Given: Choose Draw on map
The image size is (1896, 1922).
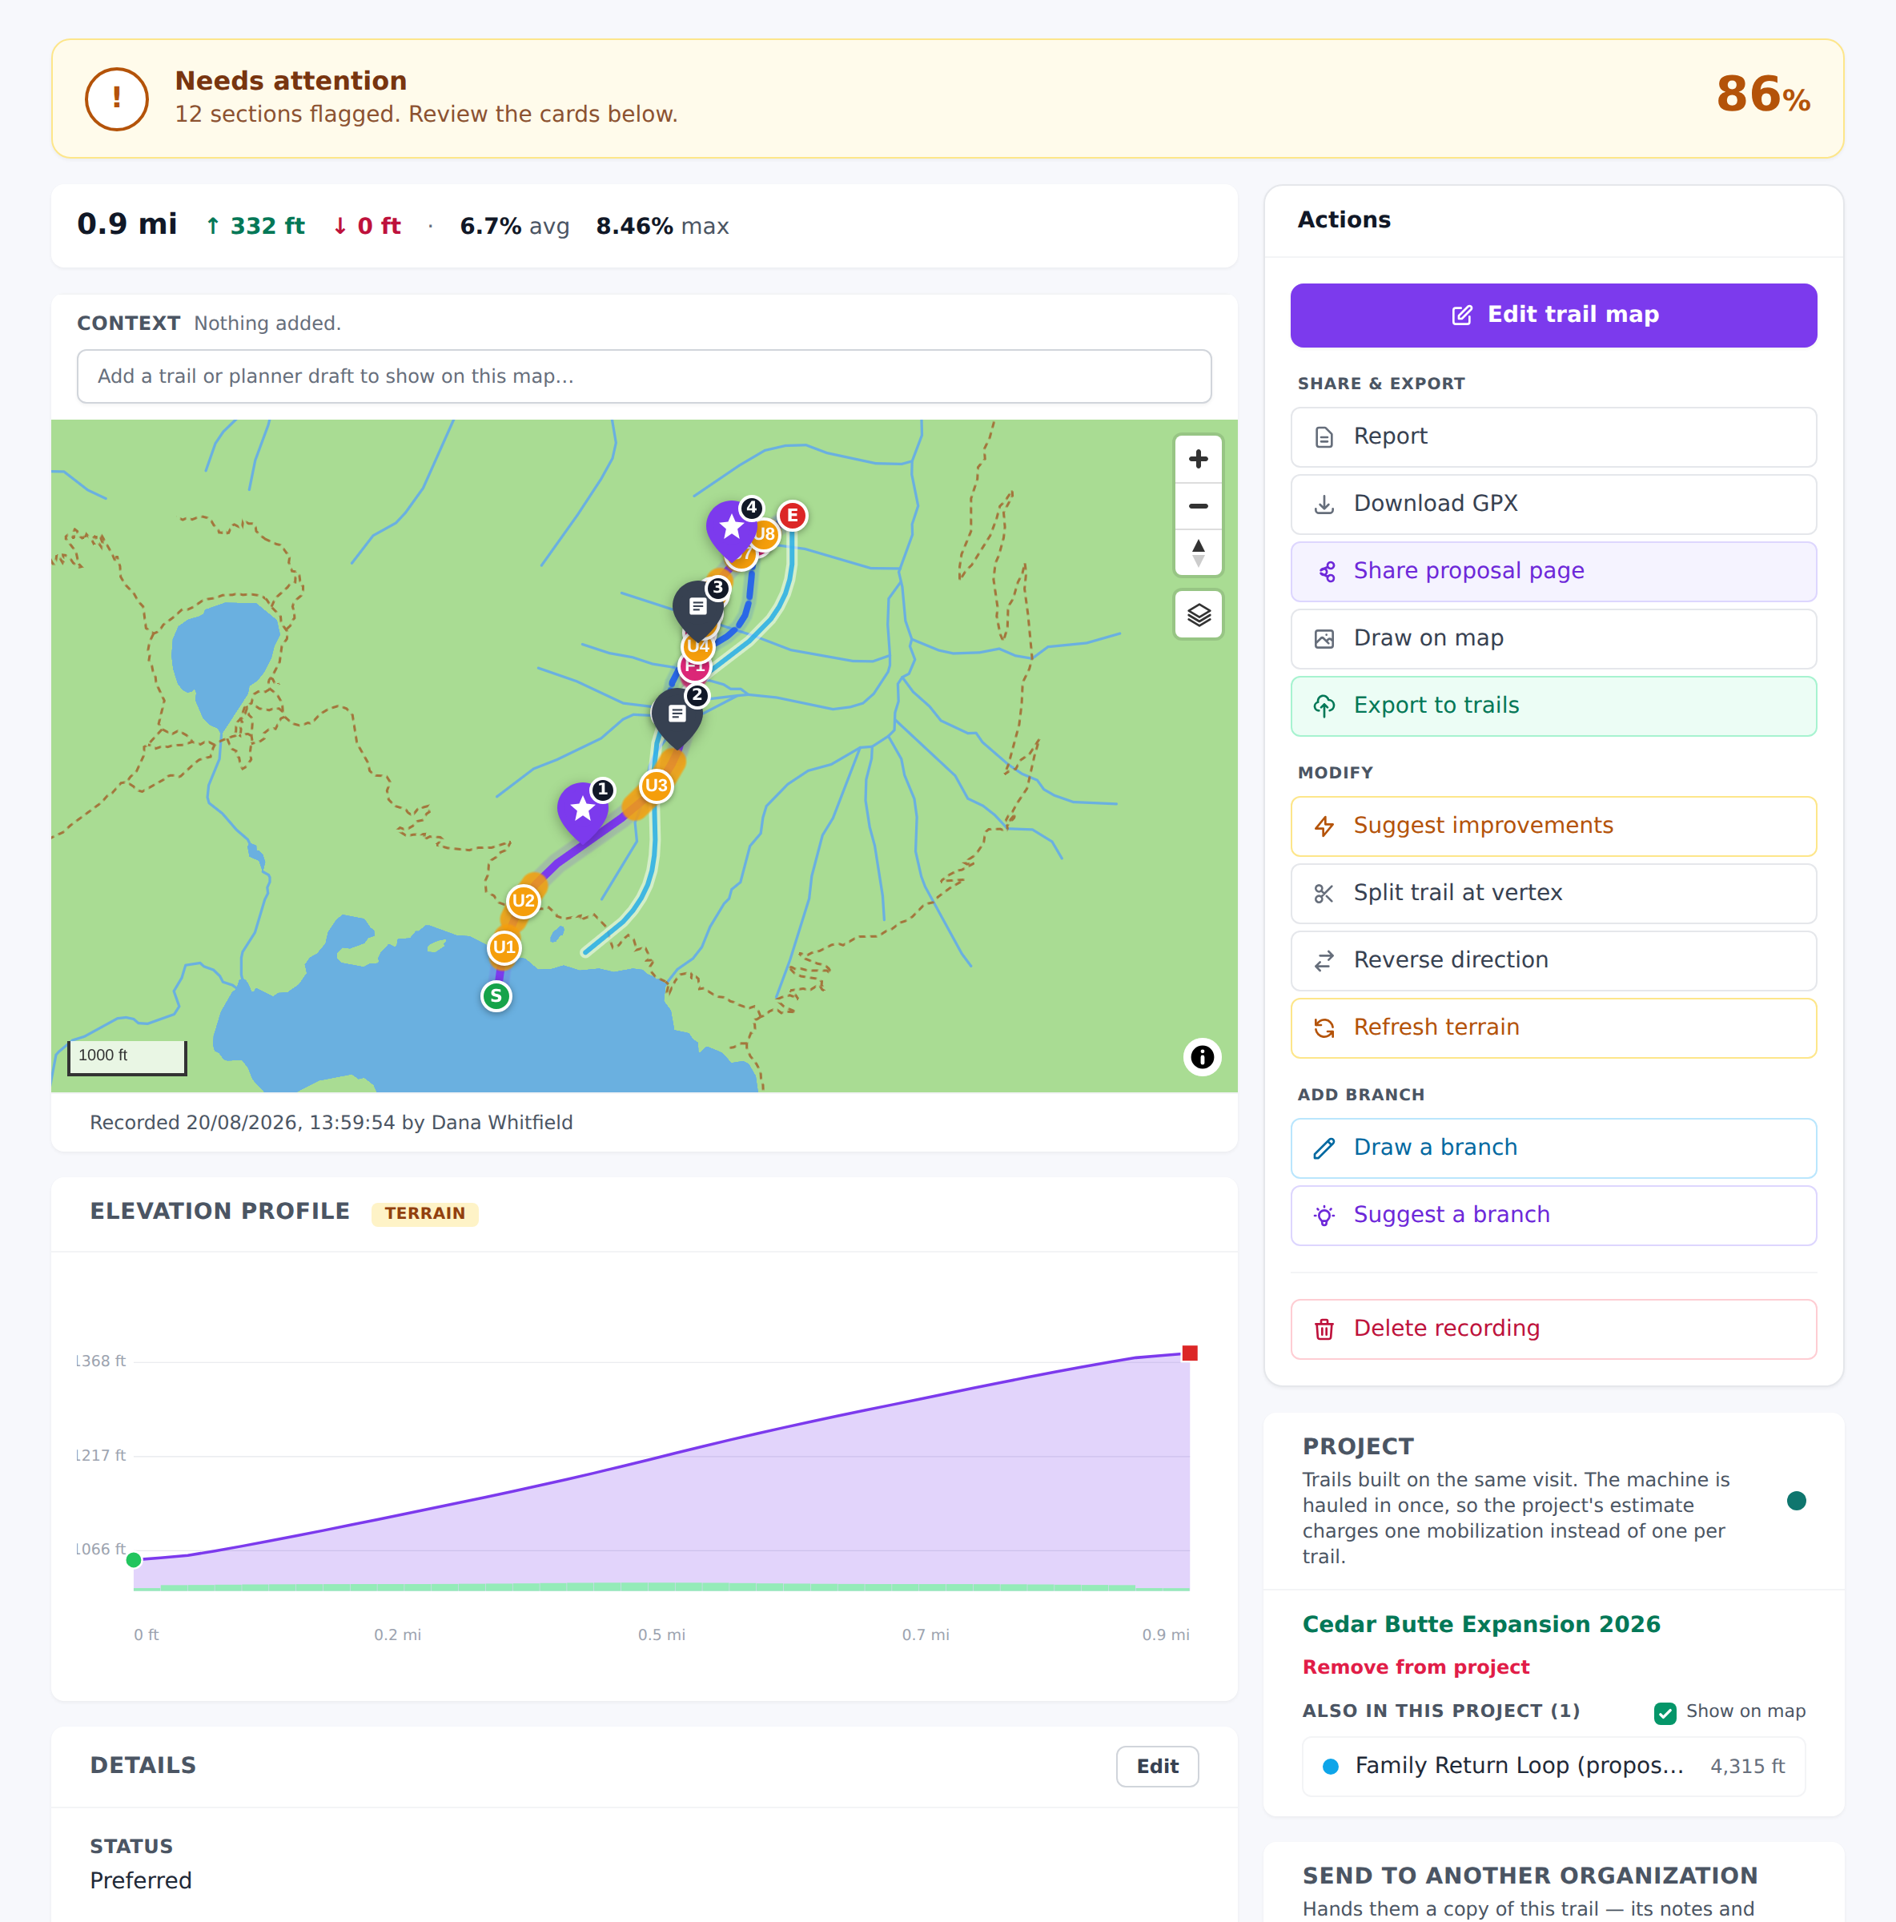Looking at the screenshot, I should (1553, 639).
